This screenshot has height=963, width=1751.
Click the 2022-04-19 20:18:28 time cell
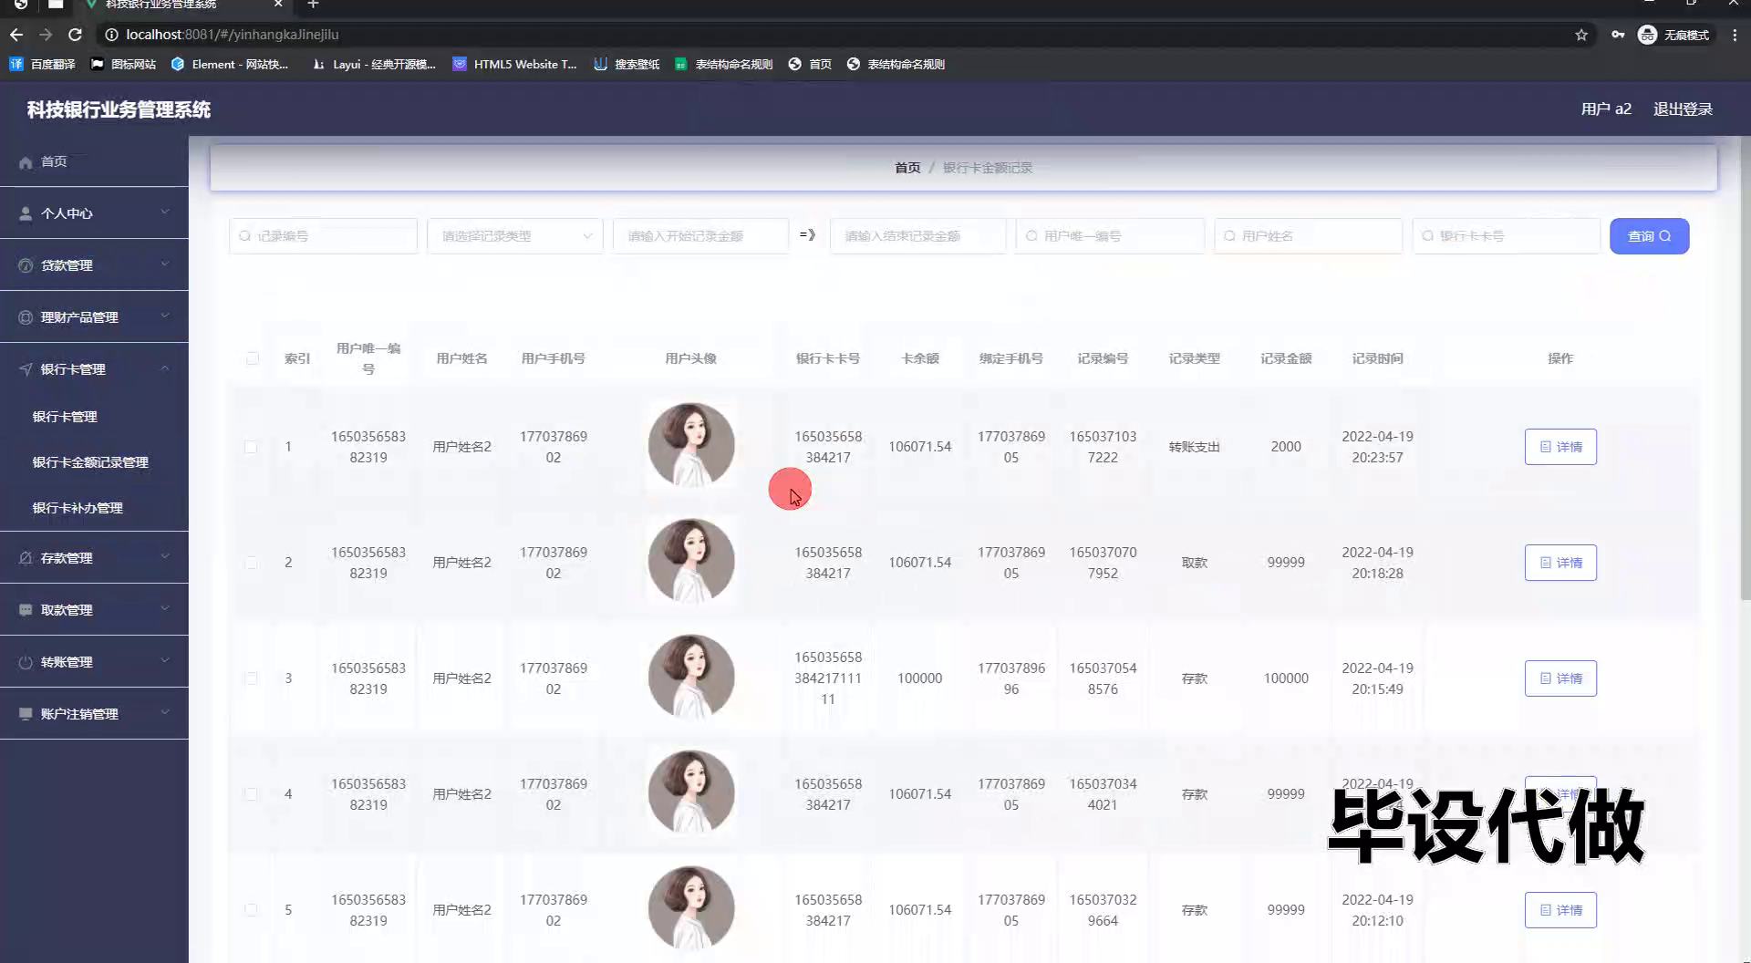(x=1377, y=563)
